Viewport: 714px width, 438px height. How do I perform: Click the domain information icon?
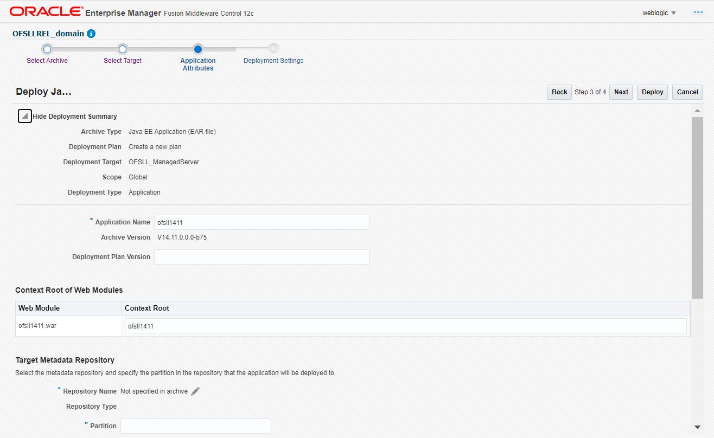91,34
